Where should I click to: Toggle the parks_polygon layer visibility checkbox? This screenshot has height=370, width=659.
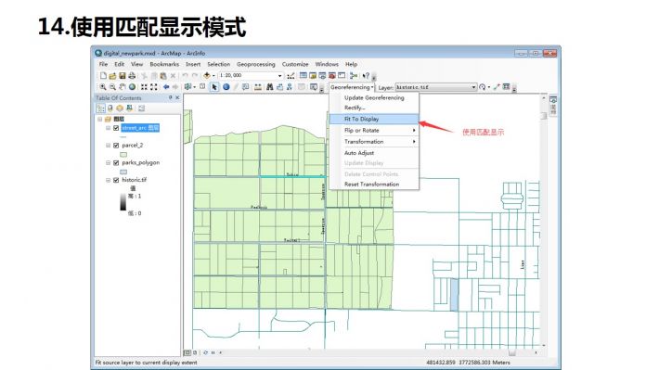point(116,162)
